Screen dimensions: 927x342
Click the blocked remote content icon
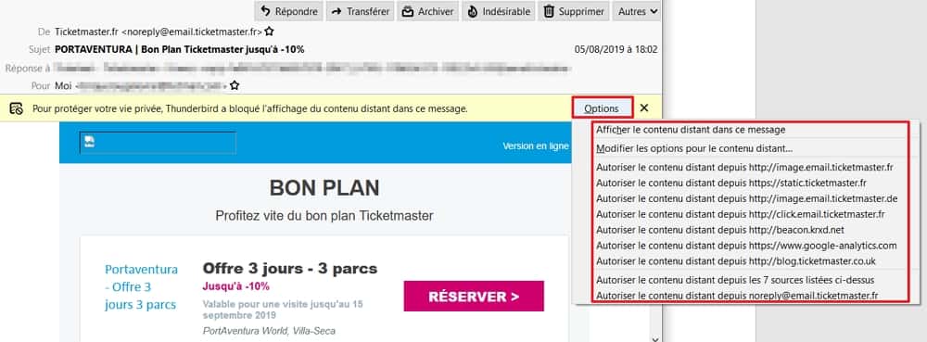click(x=17, y=108)
